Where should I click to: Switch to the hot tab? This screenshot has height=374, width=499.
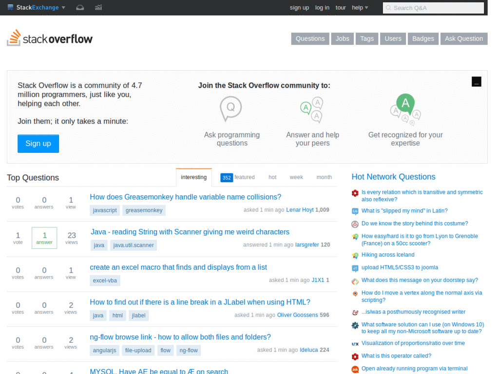click(272, 177)
